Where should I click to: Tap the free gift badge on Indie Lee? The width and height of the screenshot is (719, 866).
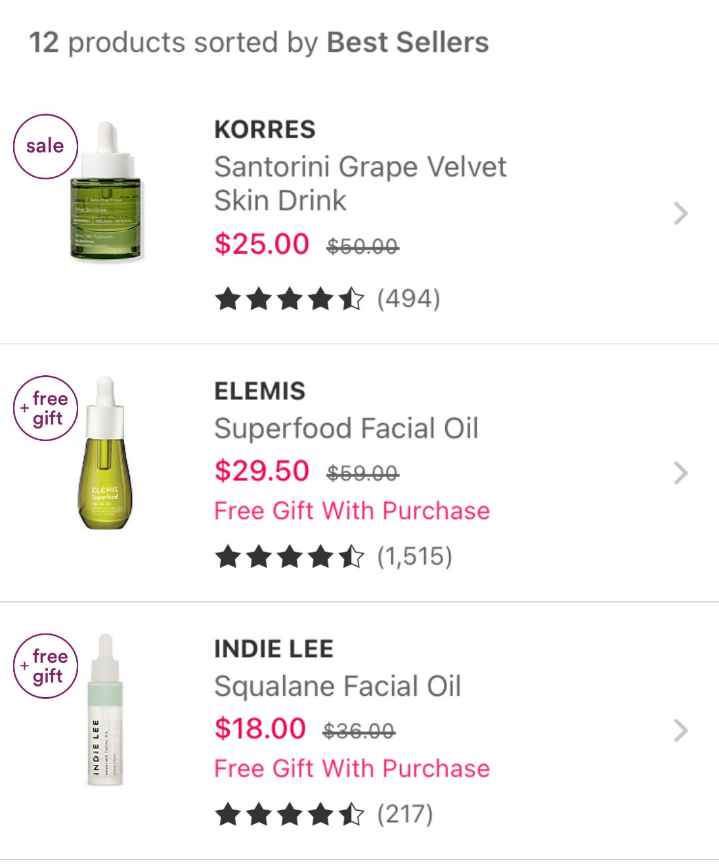(x=45, y=666)
